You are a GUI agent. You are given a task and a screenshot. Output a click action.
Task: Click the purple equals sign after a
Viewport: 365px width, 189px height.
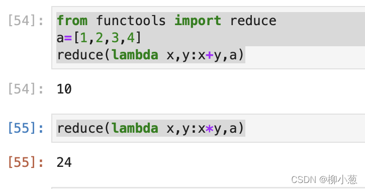click(x=68, y=38)
